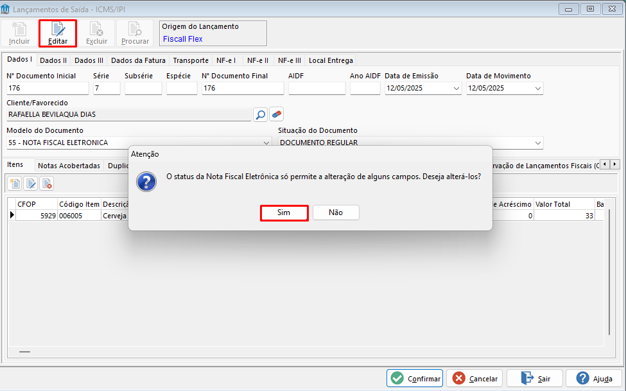Click the items grid vertical scrollbar
The width and height of the screenshot is (626, 391).
pyautogui.click(x=609, y=272)
